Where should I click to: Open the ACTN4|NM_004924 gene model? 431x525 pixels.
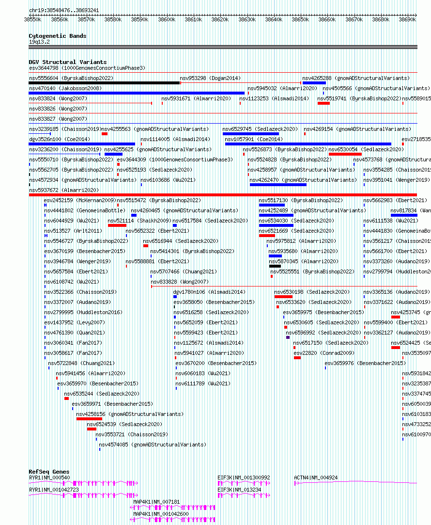click(356, 483)
